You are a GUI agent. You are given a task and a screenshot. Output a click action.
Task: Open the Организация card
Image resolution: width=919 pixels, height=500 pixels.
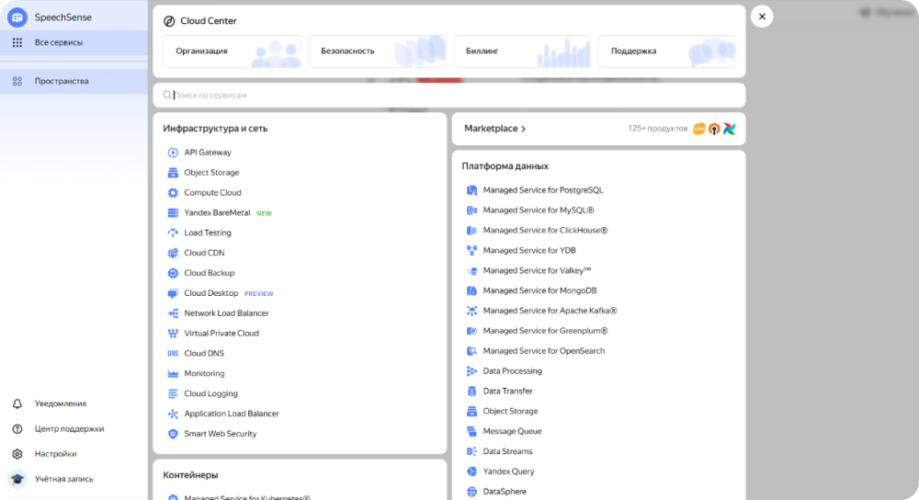tap(232, 51)
